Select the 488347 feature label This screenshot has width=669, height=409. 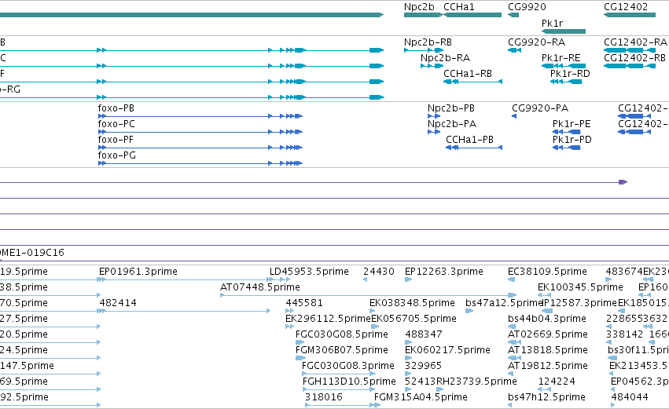coord(424,335)
